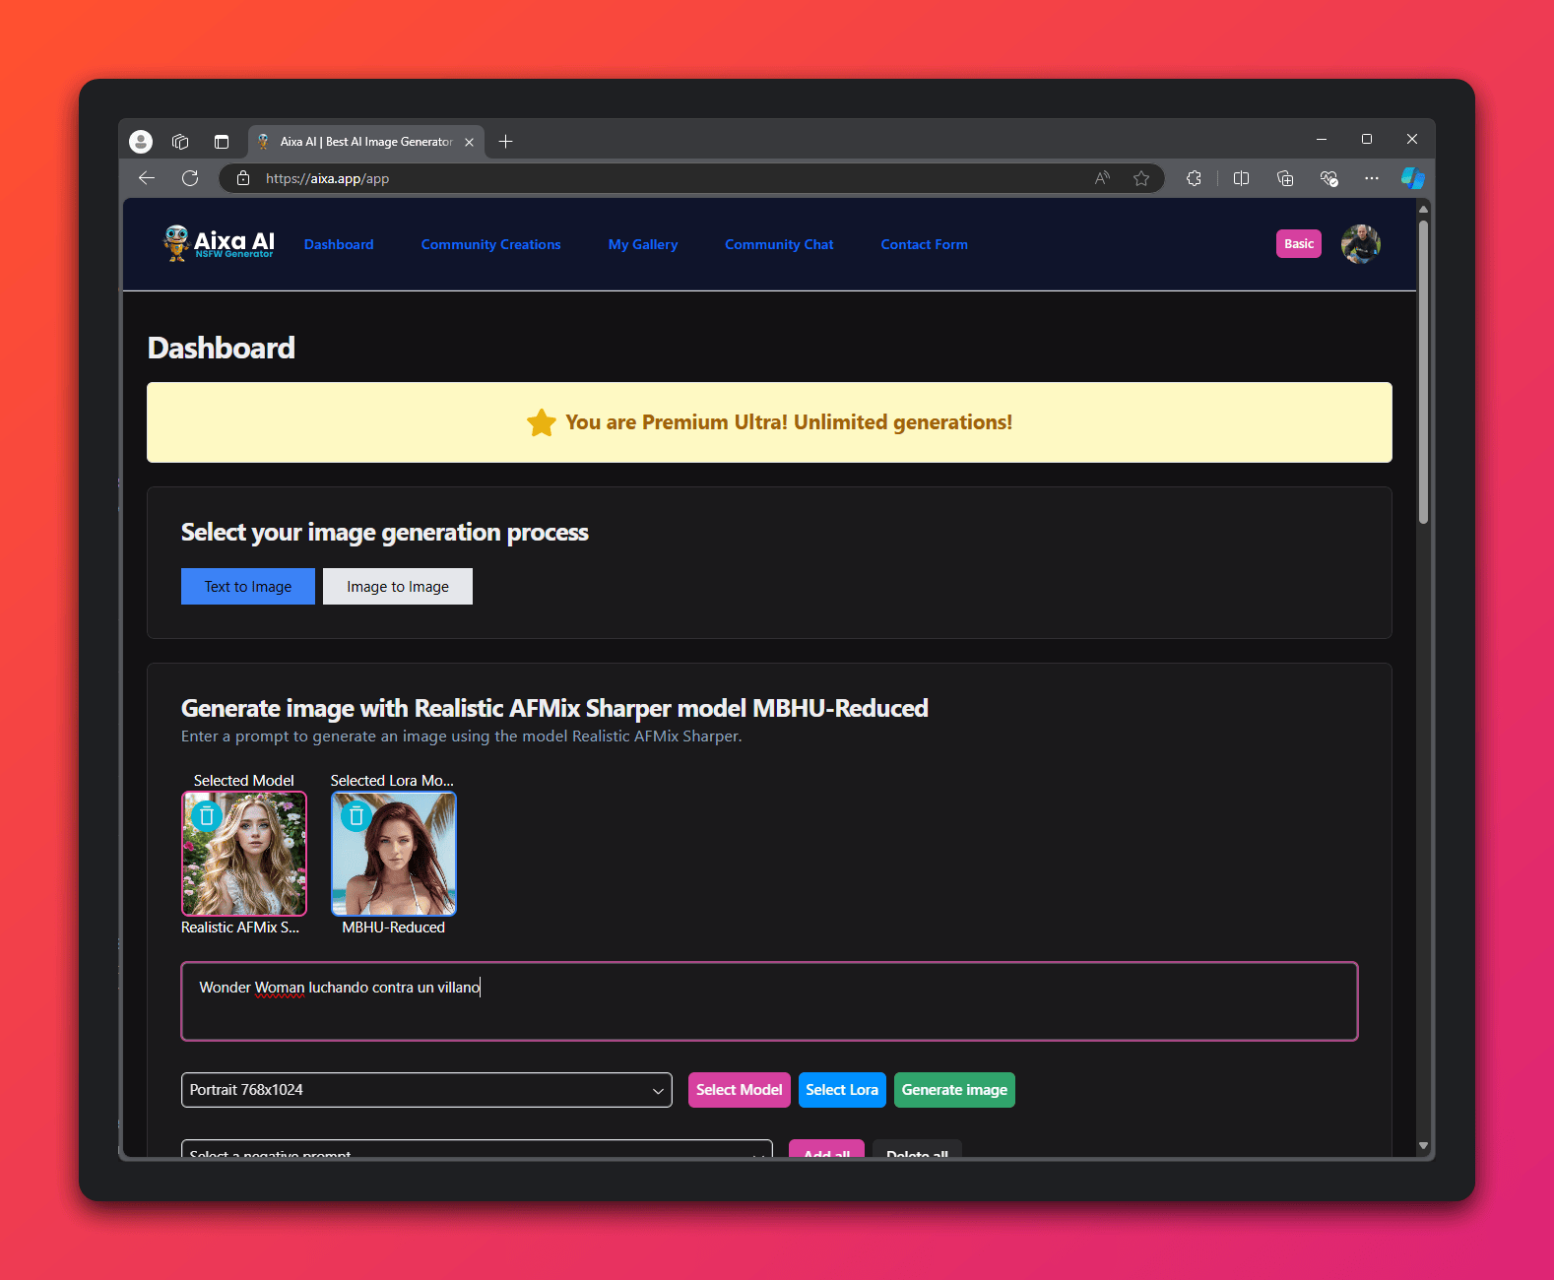Click the Aixa AI logo
This screenshot has height=1280, width=1554.
point(219,243)
